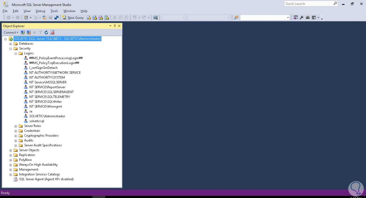Expand the Replication folder
The height and width of the screenshot is (198, 366).
point(11,155)
